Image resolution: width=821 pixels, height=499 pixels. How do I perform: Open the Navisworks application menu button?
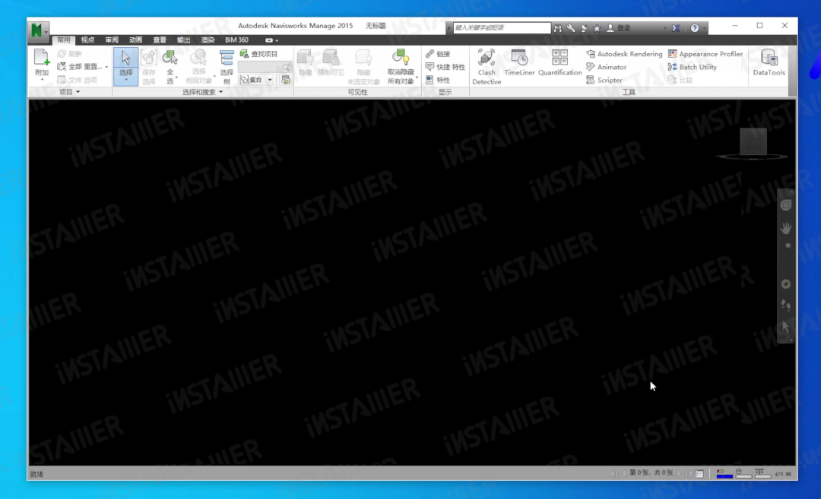coord(39,30)
